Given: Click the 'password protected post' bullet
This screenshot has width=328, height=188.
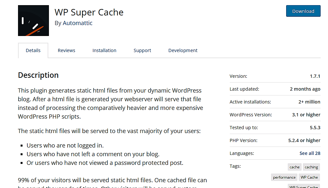Looking at the screenshot, I should click(105, 163).
